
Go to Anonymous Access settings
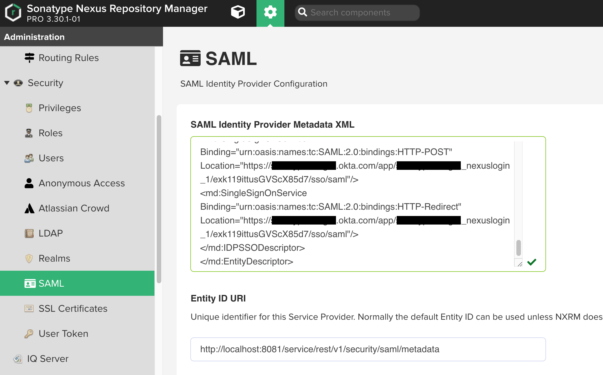click(x=82, y=183)
